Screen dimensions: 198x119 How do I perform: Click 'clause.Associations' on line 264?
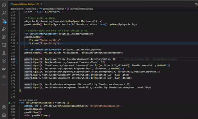(x=66, y=53)
